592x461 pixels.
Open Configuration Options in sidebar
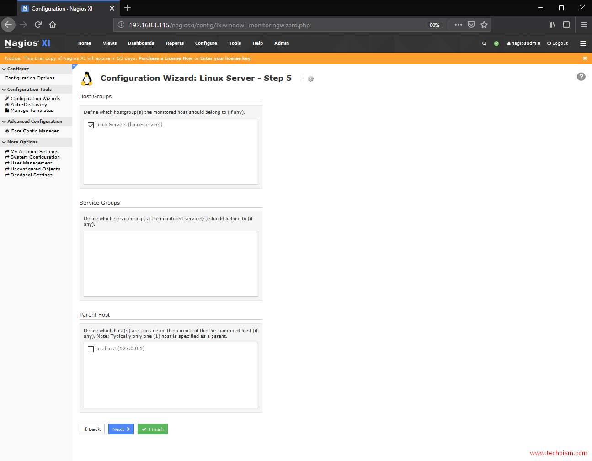(30, 78)
